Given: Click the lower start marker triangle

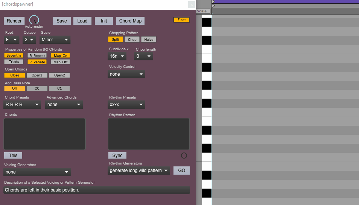Looking at the screenshot, I should click(213, 6).
